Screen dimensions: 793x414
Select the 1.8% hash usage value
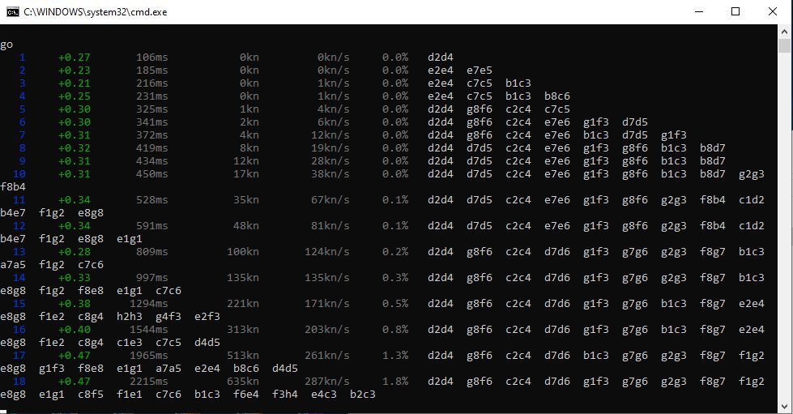click(x=395, y=381)
